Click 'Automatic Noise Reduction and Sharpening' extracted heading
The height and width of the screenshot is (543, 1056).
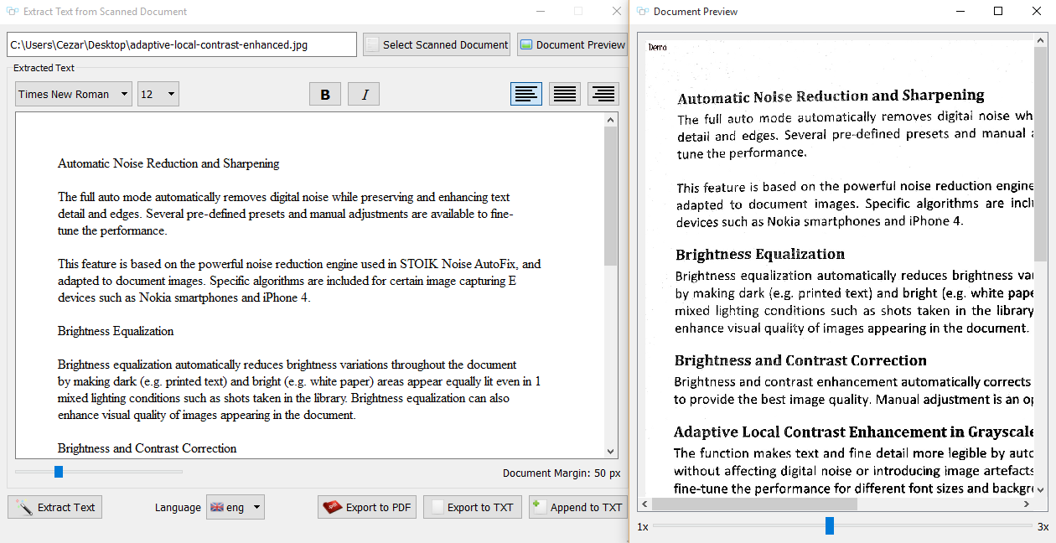click(168, 163)
